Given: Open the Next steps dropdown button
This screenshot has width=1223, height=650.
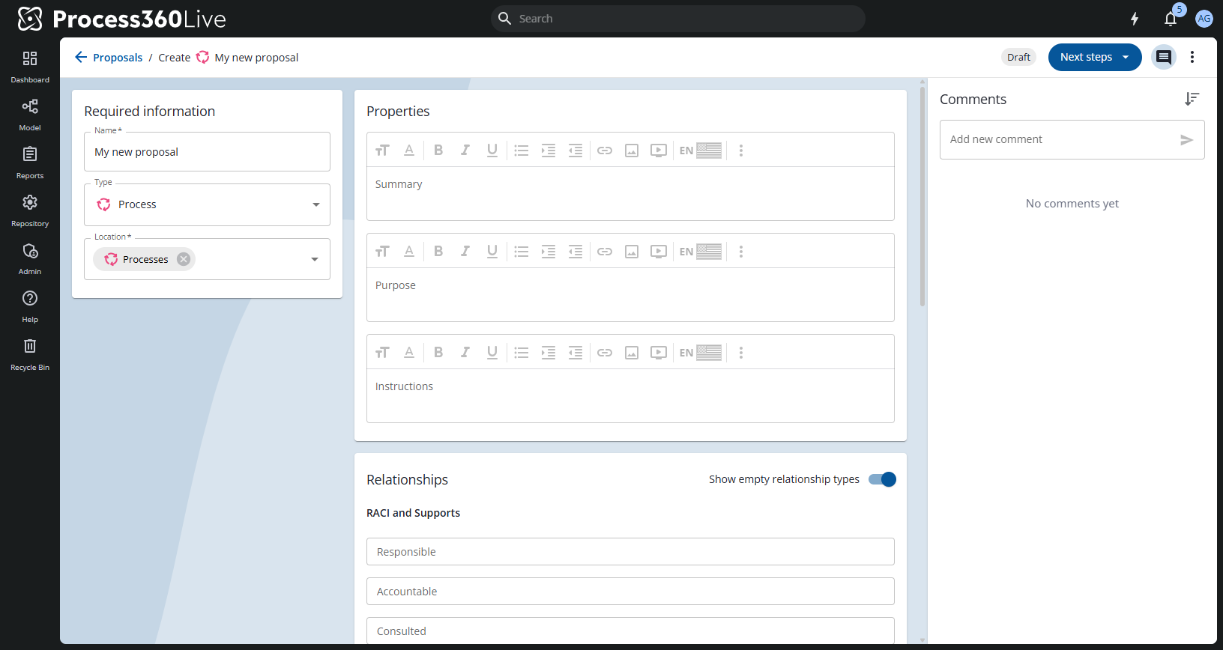Looking at the screenshot, I should 1094,58.
